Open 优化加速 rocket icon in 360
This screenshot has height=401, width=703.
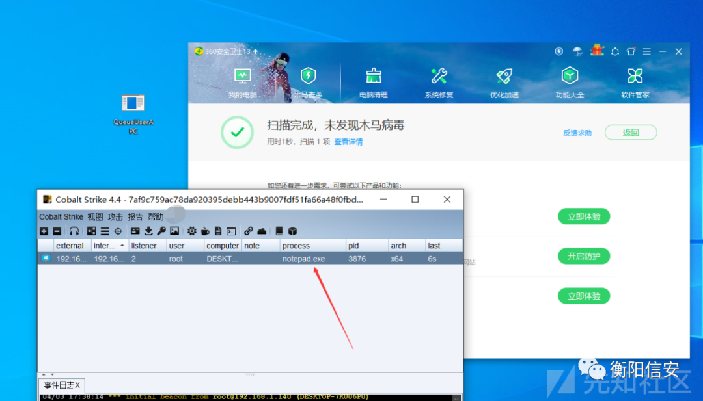click(x=504, y=83)
